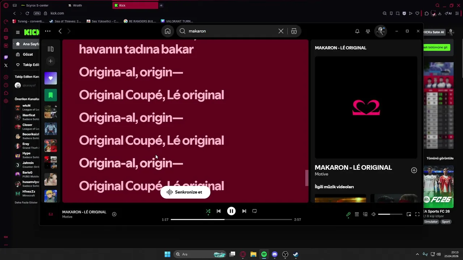Open Spotify profile avatar menu
The image size is (463, 260).
tap(380, 31)
